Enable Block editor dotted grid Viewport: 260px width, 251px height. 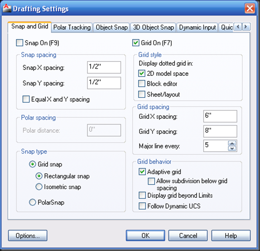click(142, 84)
